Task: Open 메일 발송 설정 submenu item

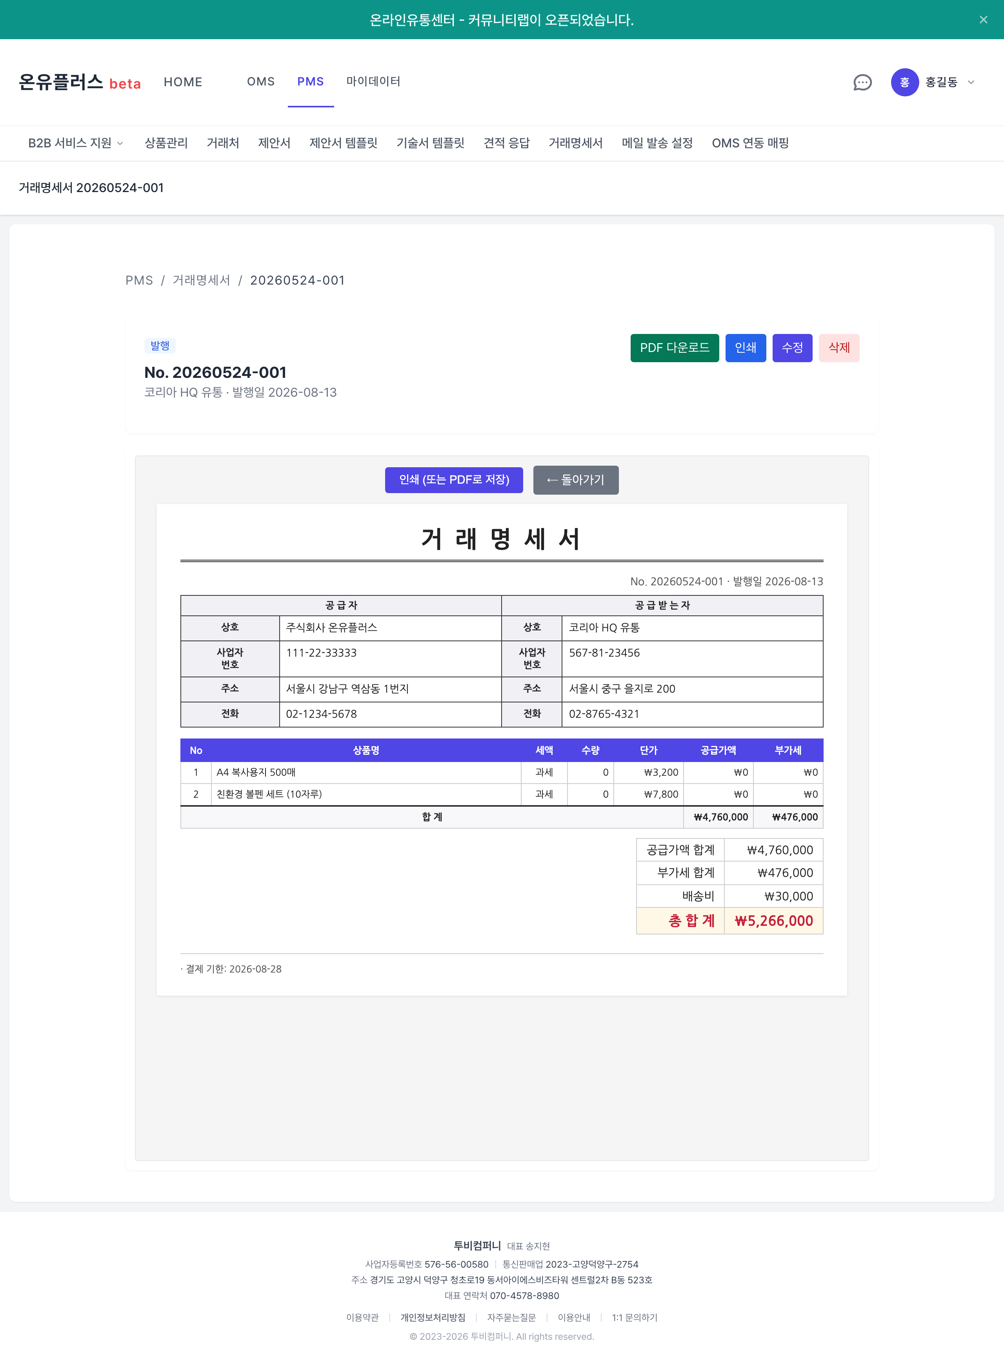Action: (657, 143)
